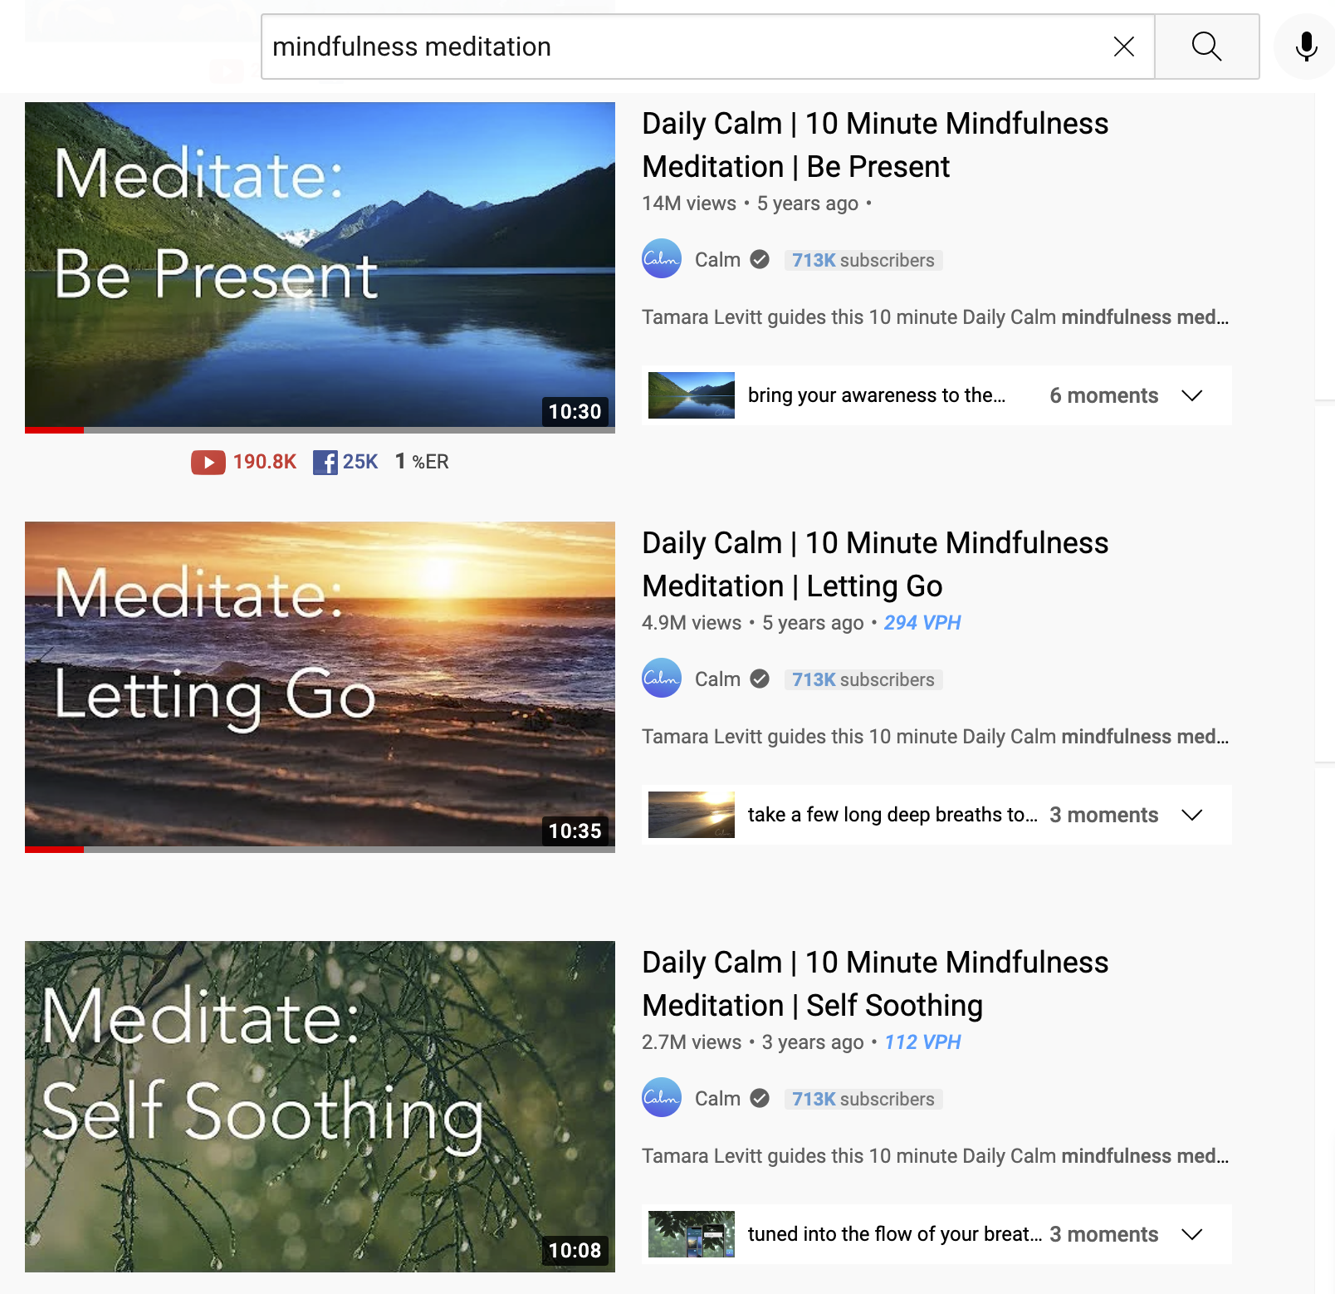Image resolution: width=1335 pixels, height=1294 pixels.
Task: Click the 10:08 duration badge
Action: (x=575, y=1250)
